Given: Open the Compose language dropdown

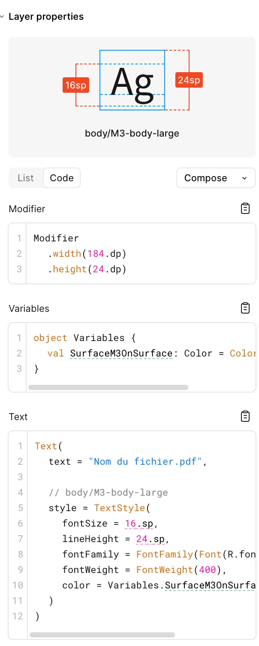Looking at the screenshot, I should 216,178.
